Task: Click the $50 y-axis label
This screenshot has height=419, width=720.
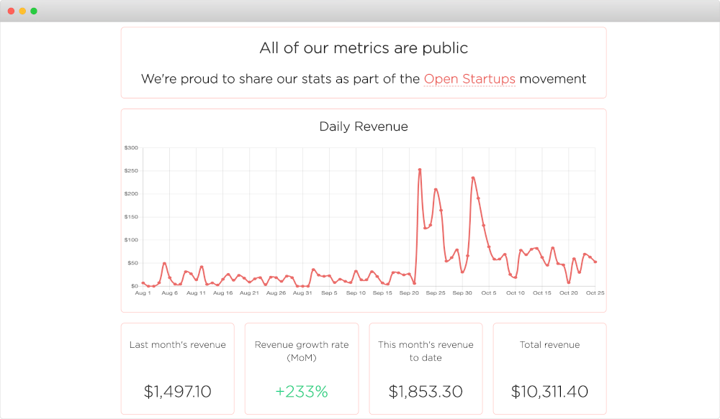Action: point(132,263)
